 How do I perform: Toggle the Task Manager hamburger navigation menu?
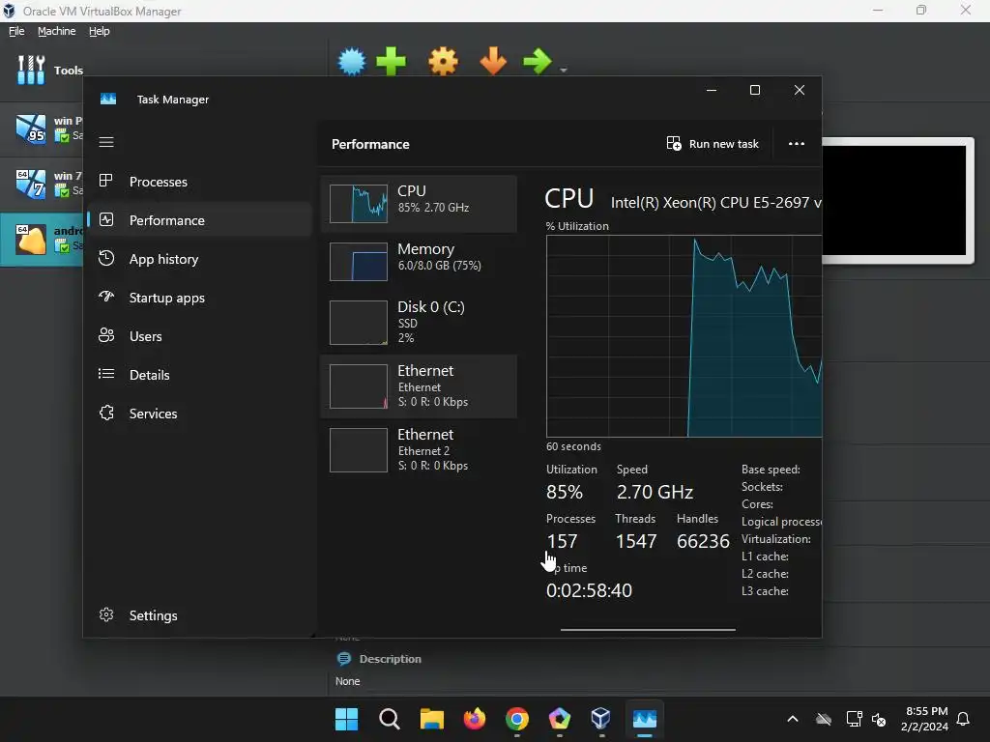(x=106, y=142)
